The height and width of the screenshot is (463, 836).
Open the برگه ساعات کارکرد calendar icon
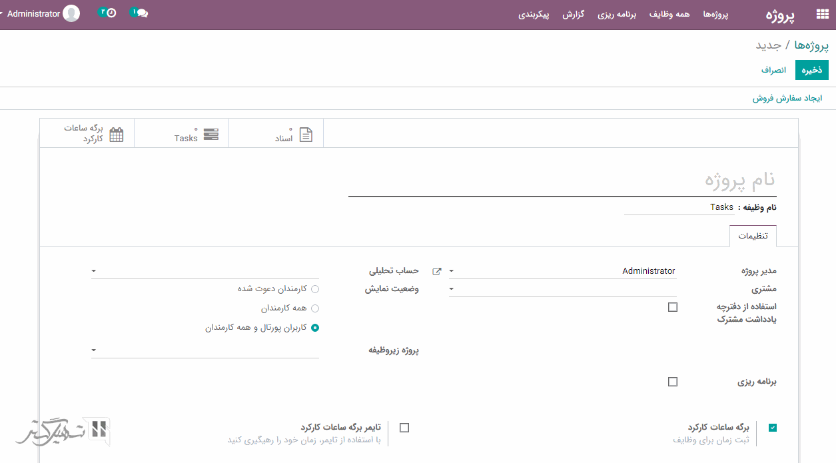(116, 134)
